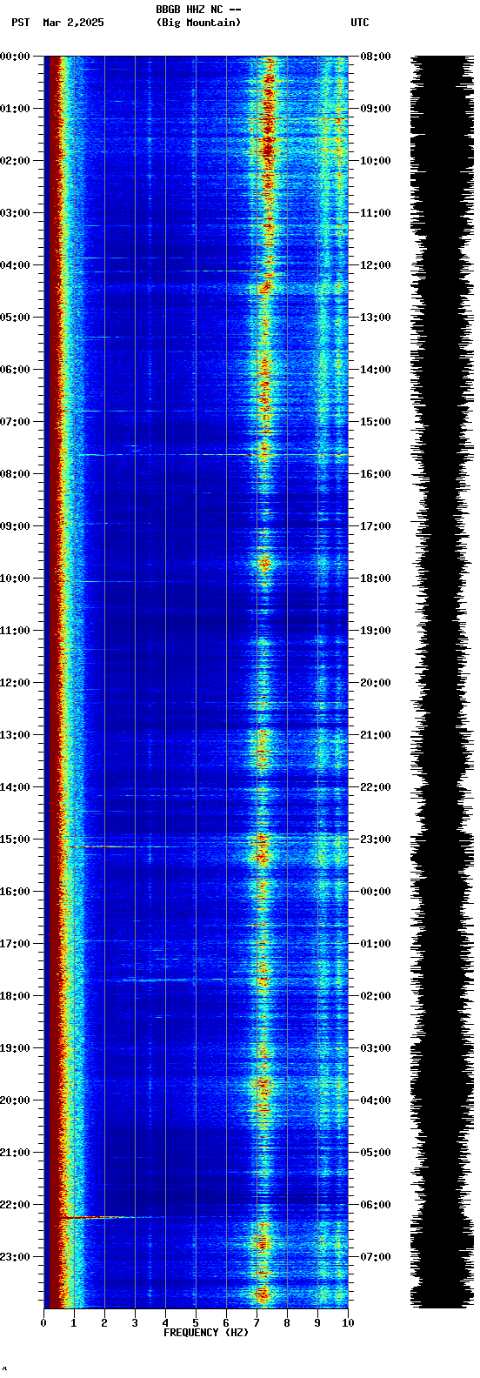
Task: Click the 19:00 UTC time label
Action: coord(376,631)
